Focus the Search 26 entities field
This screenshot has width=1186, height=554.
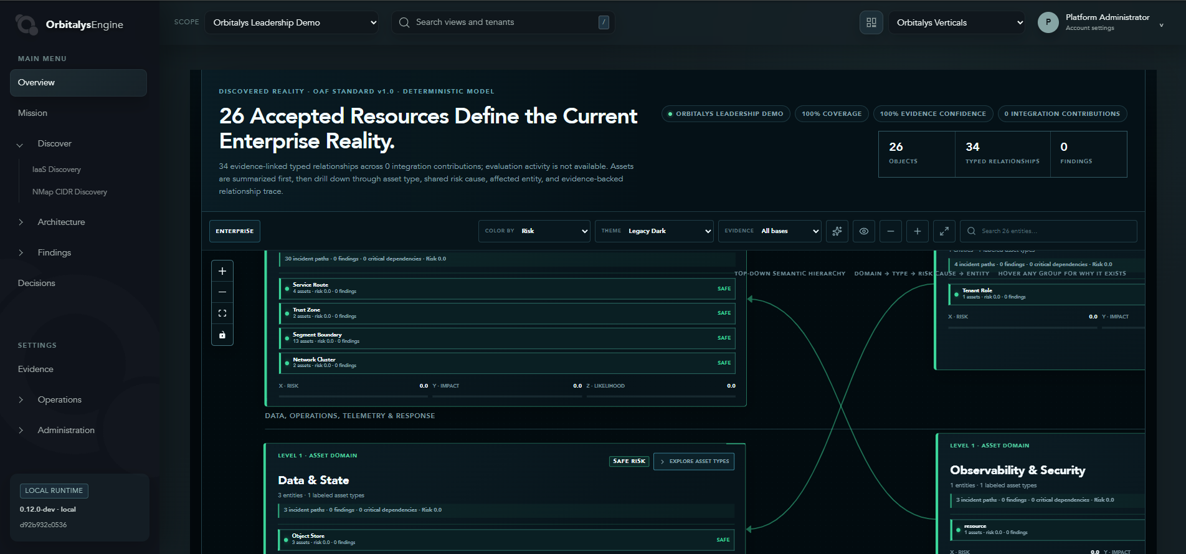point(1048,231)
